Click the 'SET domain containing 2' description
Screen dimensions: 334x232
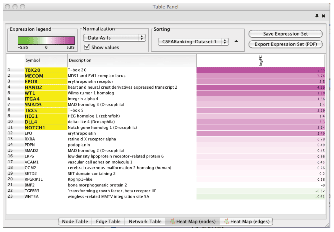click(x=92, y=174)
